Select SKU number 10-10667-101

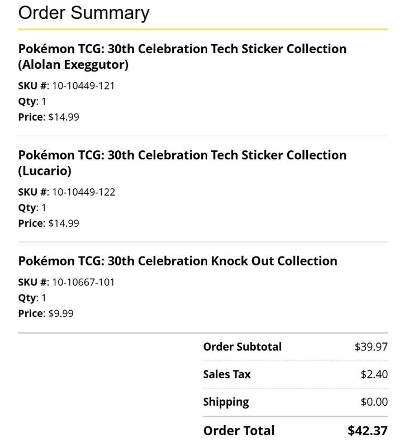[x=83, y=282]
